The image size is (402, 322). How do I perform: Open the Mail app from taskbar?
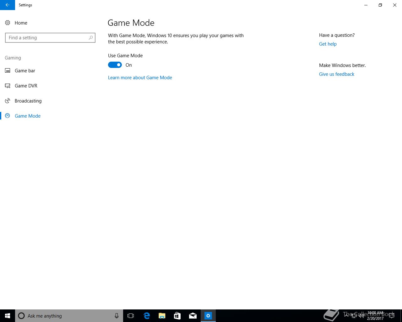193,316
